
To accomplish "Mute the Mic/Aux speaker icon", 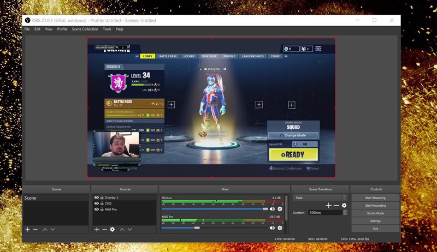I will (272, 209).
